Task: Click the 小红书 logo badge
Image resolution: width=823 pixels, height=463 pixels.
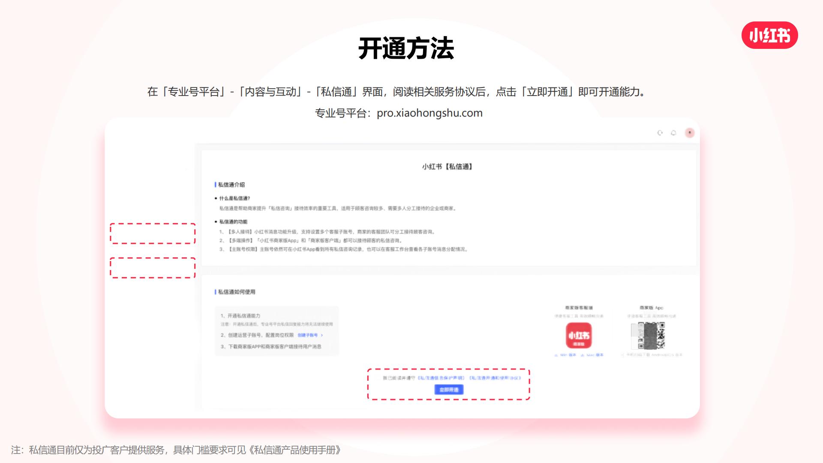Action: (x=770, y=35)
